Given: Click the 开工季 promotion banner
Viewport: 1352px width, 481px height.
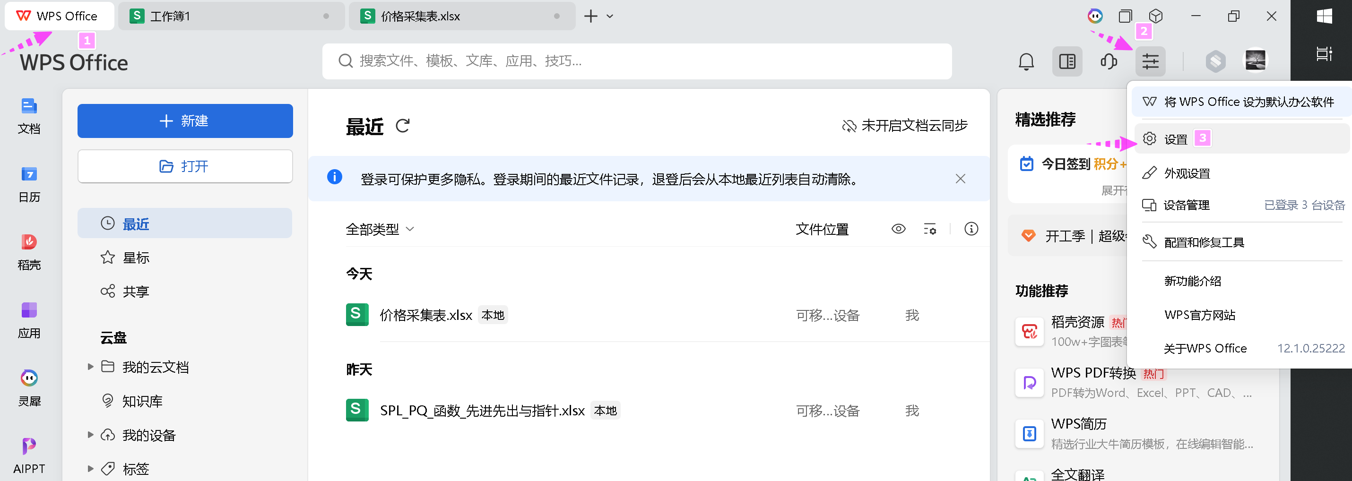Looking at the screenshot, I should point(1067,236).
